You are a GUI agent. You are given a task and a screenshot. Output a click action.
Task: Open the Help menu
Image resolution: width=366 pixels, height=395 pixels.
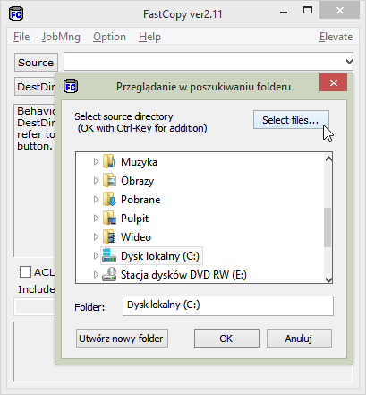149,37
